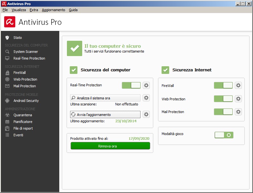Click Avvia l'aggiornamento button
The width and height of the screenshot is (253, 193).
coord(105,115)
